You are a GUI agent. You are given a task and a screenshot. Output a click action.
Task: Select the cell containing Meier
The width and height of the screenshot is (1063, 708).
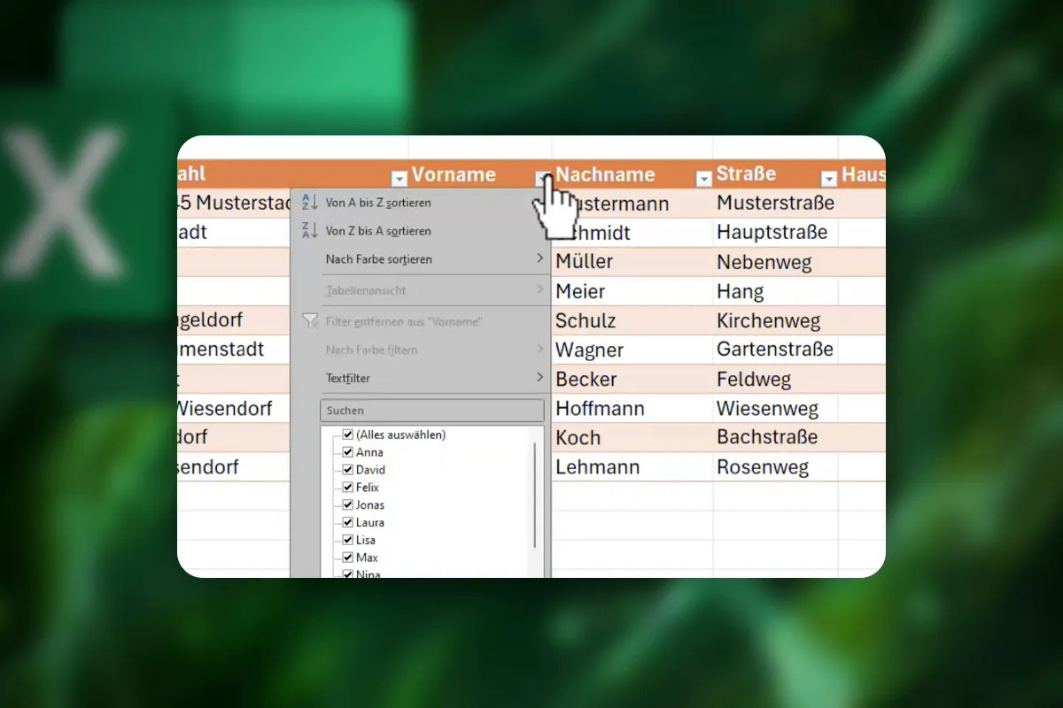coord(632,291)
